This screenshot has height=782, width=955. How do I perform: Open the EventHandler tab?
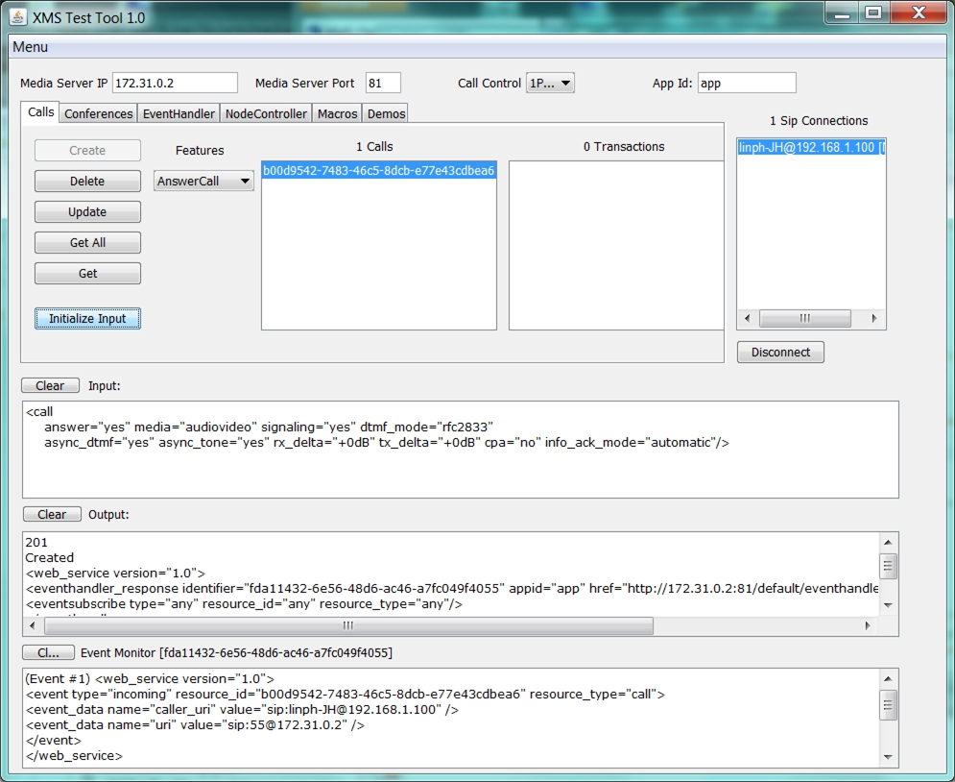tap(179, 113)
